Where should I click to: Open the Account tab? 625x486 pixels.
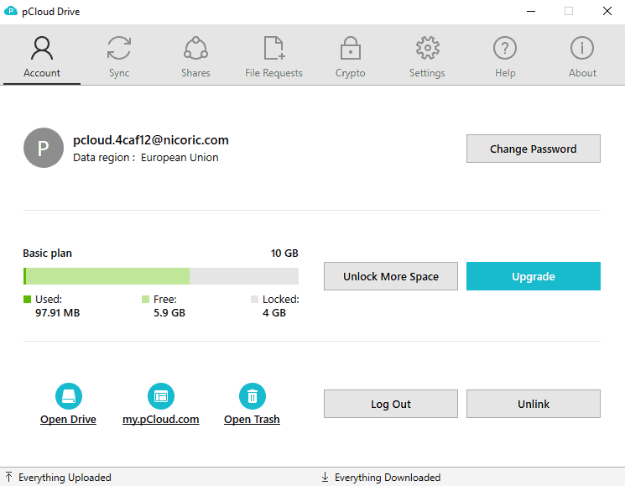tap(42, 56)
